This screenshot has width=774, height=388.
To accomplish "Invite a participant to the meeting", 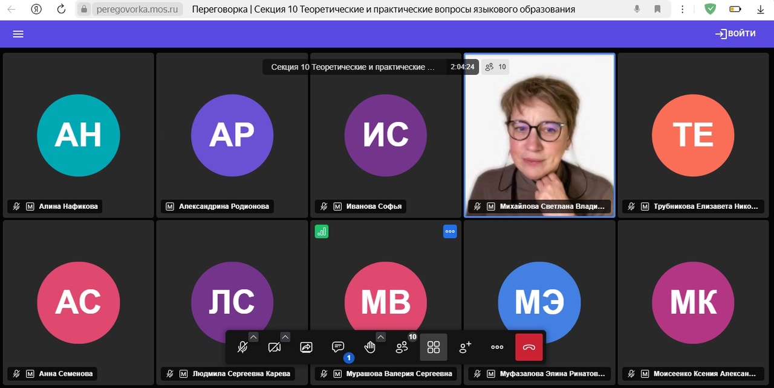I will point(465,348).
